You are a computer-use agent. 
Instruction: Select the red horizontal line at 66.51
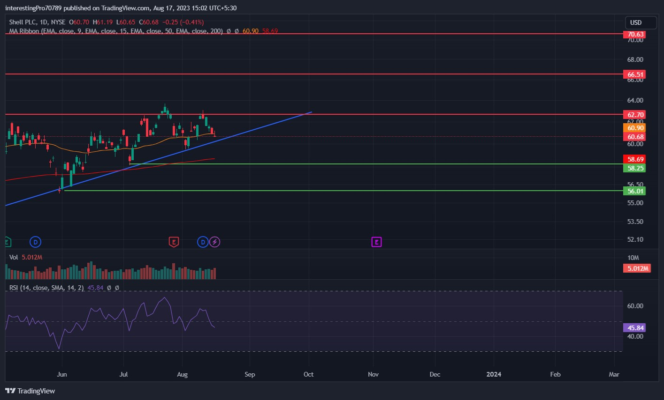[x=313, y=74]
